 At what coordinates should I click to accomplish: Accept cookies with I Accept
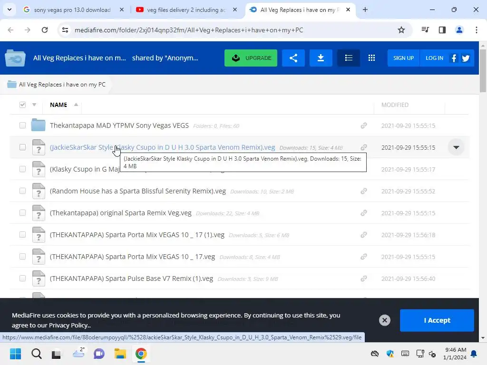(x=437, y=320)
